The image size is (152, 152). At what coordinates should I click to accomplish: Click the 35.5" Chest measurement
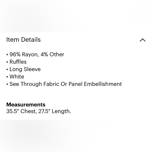tap(21, 111)
